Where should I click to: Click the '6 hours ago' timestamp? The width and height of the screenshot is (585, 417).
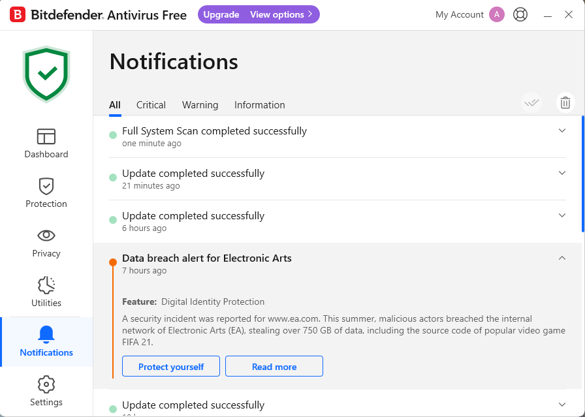click(144, 228)
